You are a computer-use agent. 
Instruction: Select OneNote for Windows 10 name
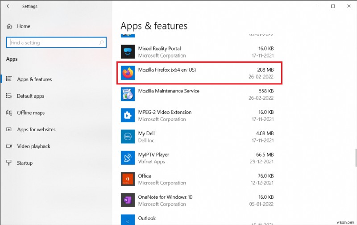(165, 197)
